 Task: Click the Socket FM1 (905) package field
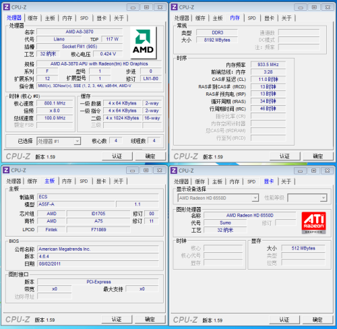(80, 47)
